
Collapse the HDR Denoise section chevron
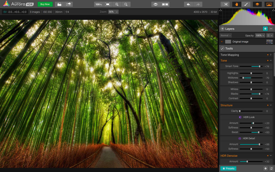pos(271,156)
